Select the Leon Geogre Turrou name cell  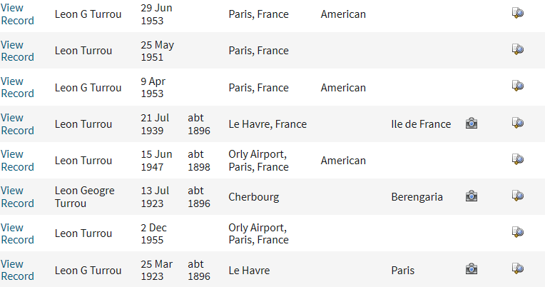[x=84, y=197]
